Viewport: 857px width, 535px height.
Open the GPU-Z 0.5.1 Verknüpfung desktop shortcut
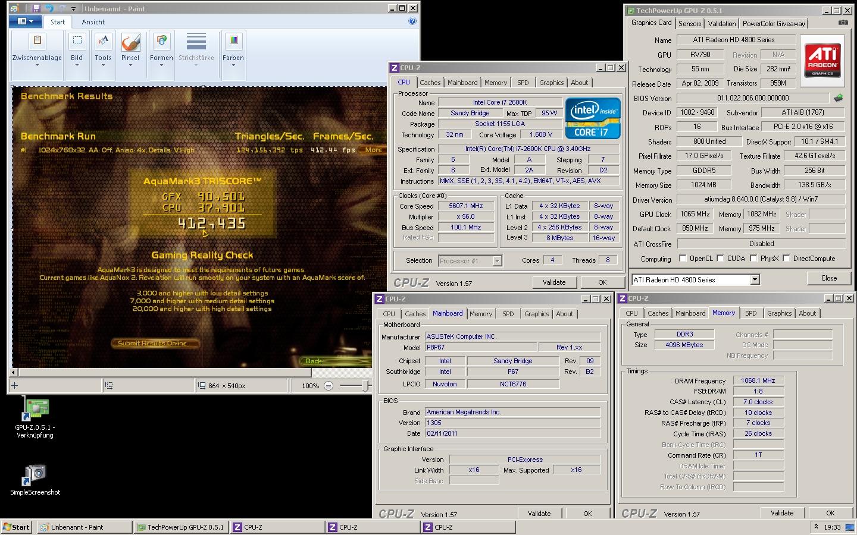35,419
